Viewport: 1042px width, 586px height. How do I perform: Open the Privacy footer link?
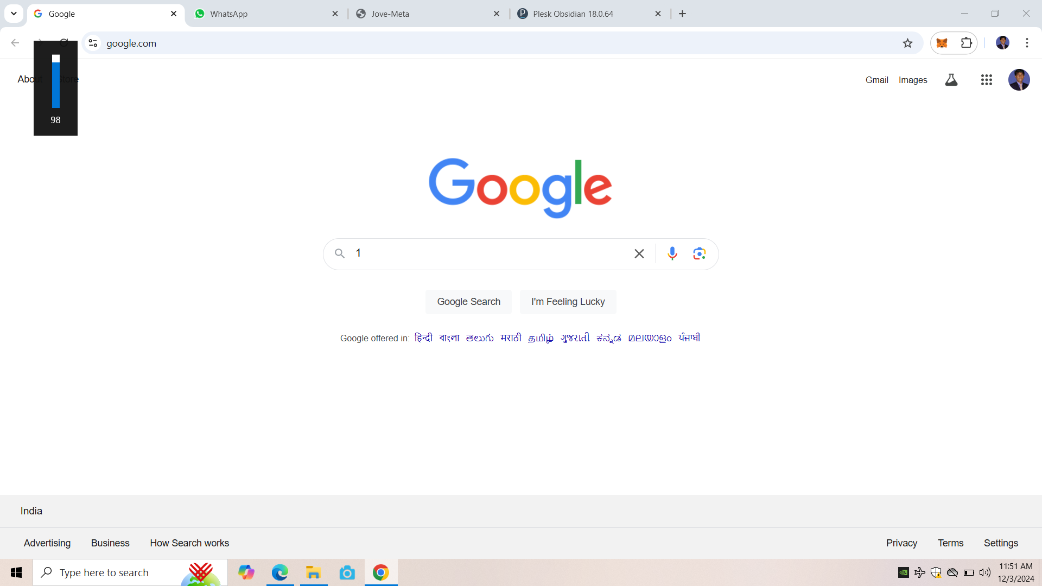click(901, 543)
